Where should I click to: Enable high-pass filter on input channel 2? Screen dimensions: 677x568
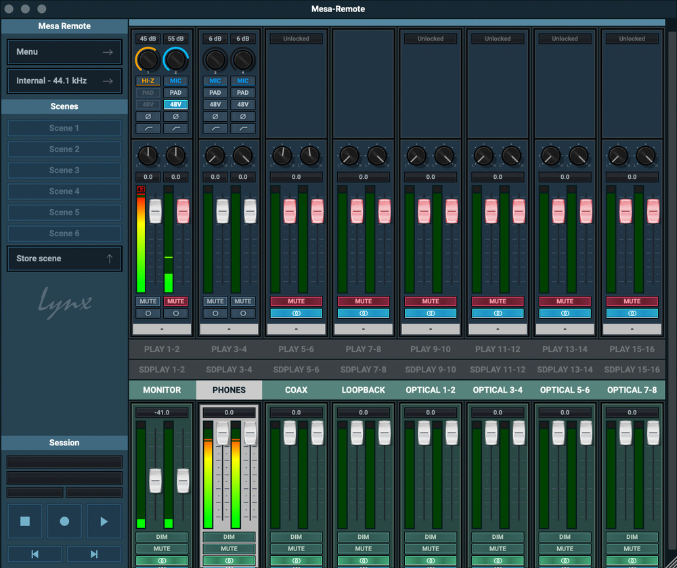(175, 129)
